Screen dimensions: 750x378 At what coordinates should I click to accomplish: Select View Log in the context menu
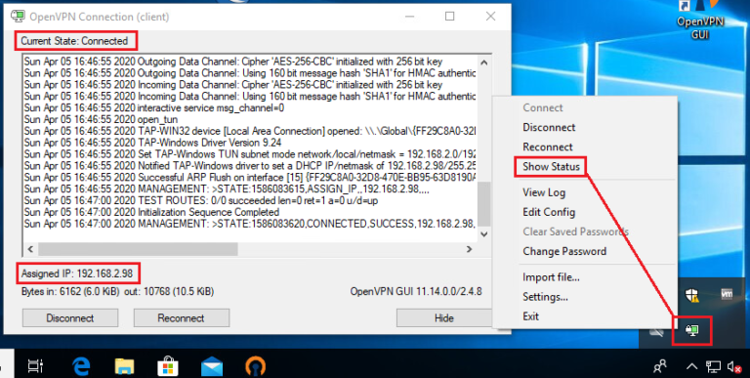(544, 192)
